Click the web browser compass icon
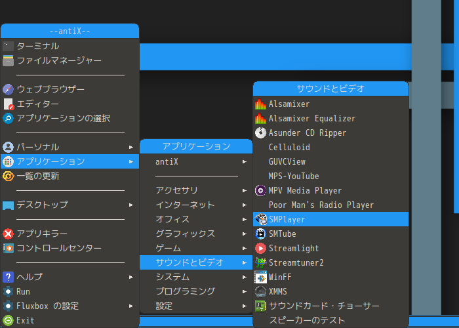Viewport: 459px width, 328px height. click(x=8, y=89)
